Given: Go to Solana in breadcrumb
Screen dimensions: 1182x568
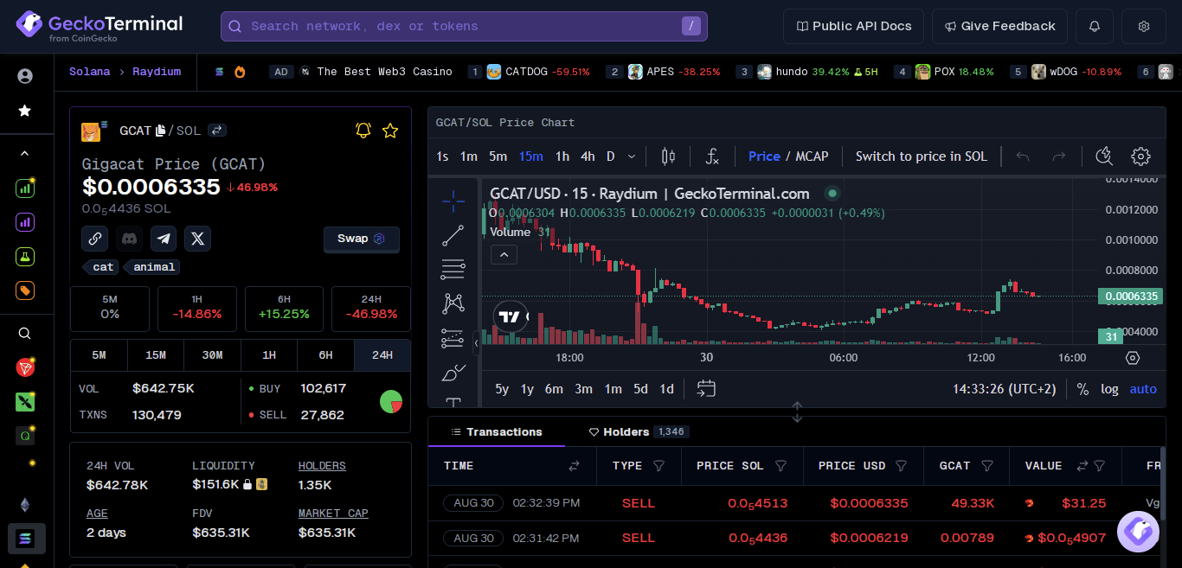Looking at the screenshot, I should (90, 72).
